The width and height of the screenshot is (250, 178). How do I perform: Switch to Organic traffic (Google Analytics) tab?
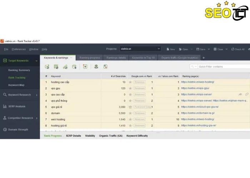180,58
